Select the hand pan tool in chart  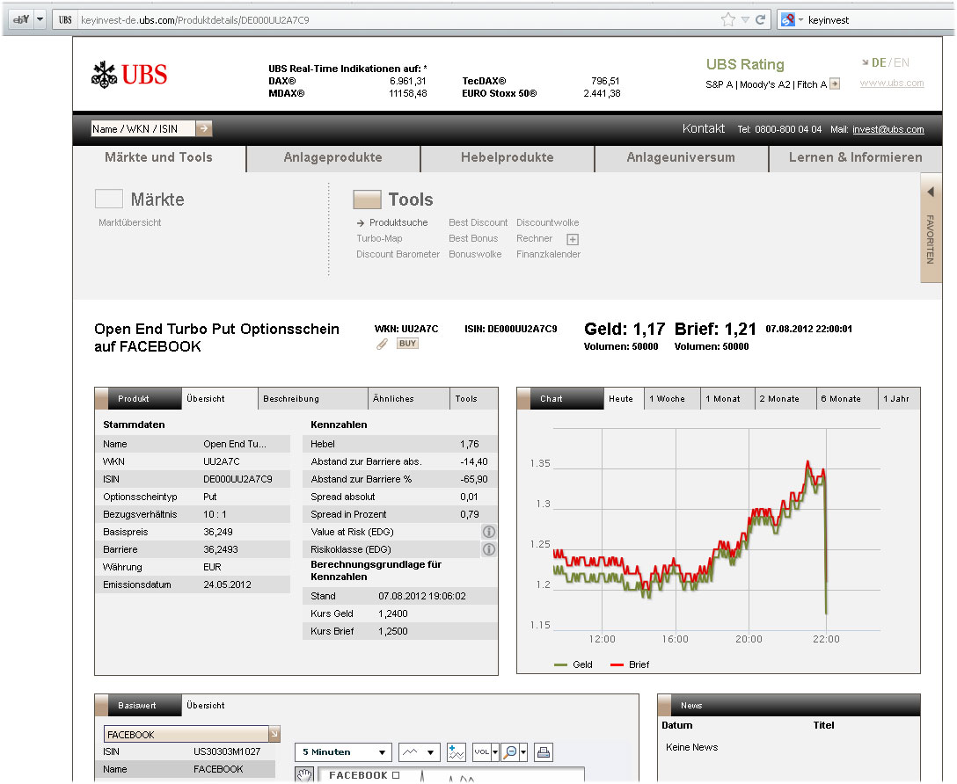click(304, 775)
